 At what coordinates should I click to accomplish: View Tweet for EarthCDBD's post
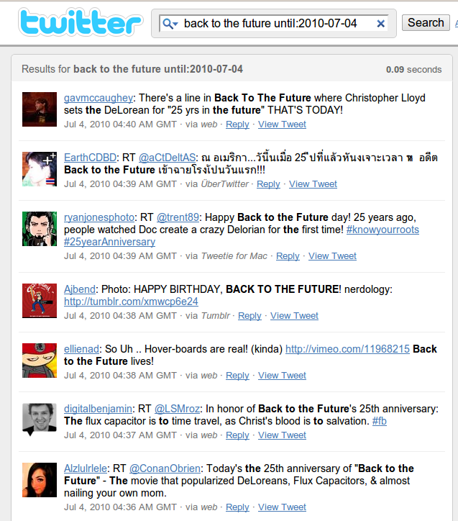pos(313,184)
